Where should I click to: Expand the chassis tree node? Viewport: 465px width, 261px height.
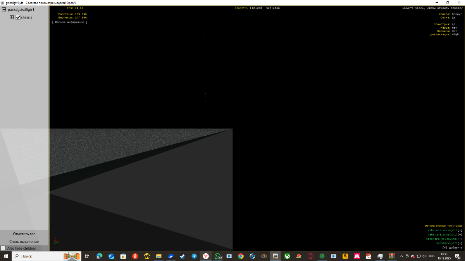(x=12, y=17)
